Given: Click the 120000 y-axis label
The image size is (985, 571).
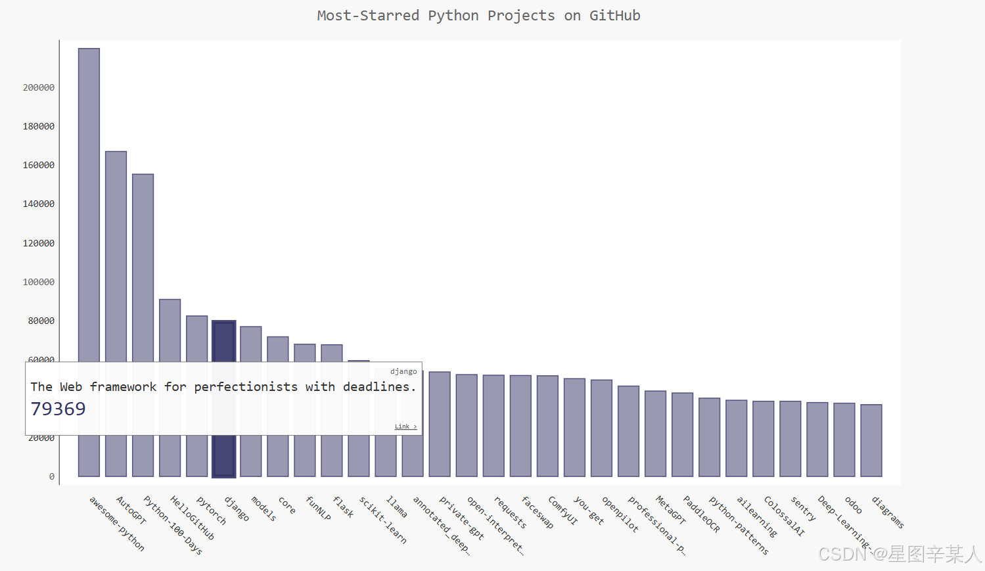Looking at the screenshot, I should pos(39,243).
